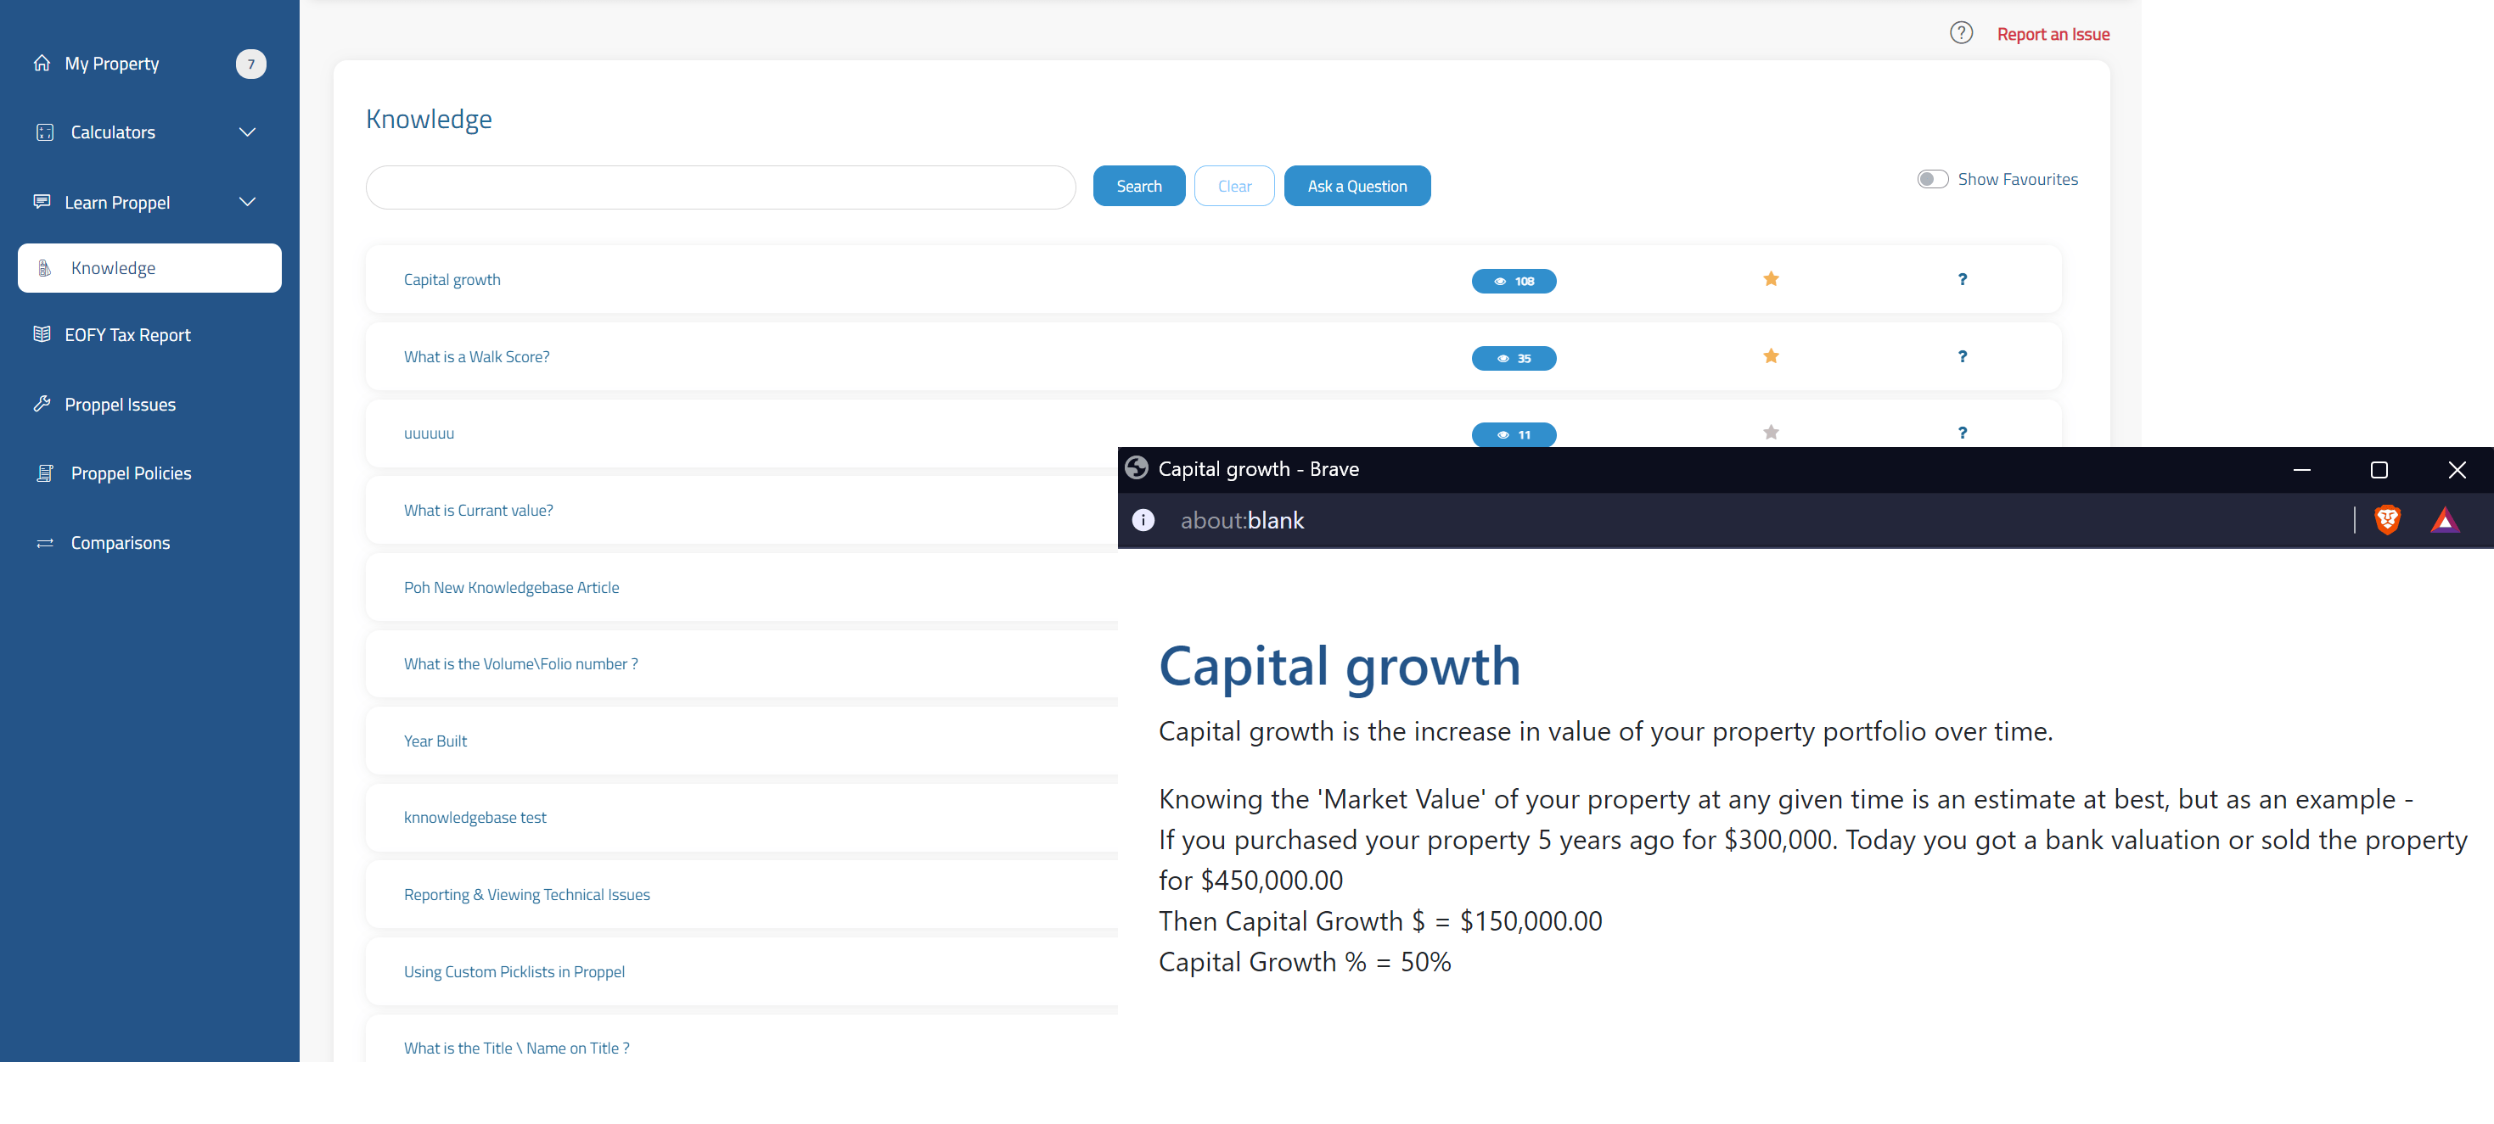The image size is (2494, 1124).
Task: Click the knowledge search input field
Action: [x=721, y=187]
